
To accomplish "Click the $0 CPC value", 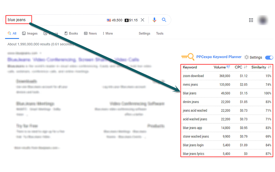I will coord(246,154).
